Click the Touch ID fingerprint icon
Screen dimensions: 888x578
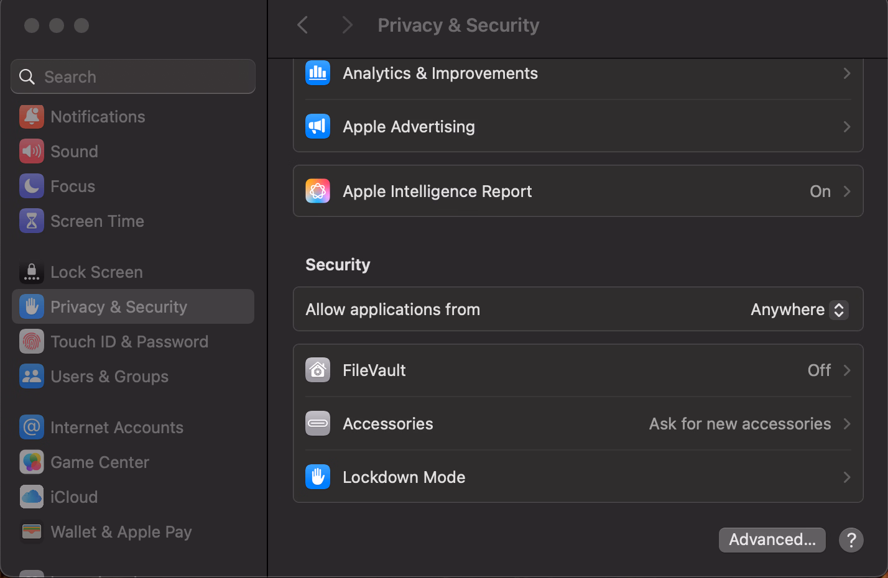pos(32,342)
